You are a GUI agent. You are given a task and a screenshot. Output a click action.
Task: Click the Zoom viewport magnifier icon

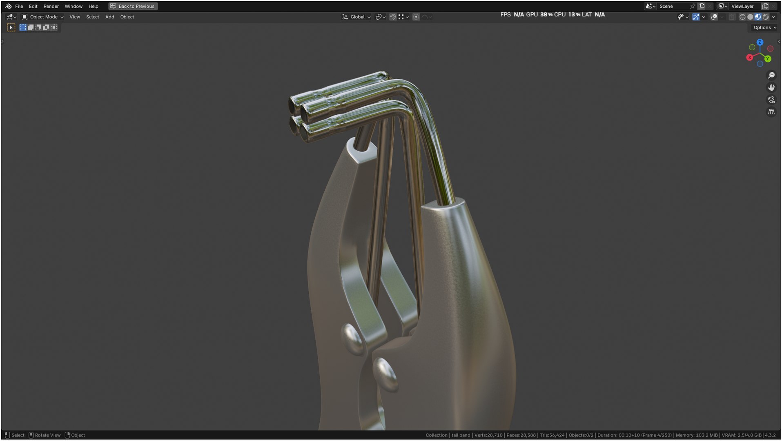(771, 76)
